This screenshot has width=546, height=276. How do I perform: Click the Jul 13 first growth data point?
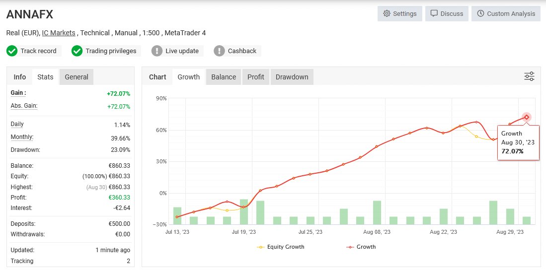click(x=177, y=217)
